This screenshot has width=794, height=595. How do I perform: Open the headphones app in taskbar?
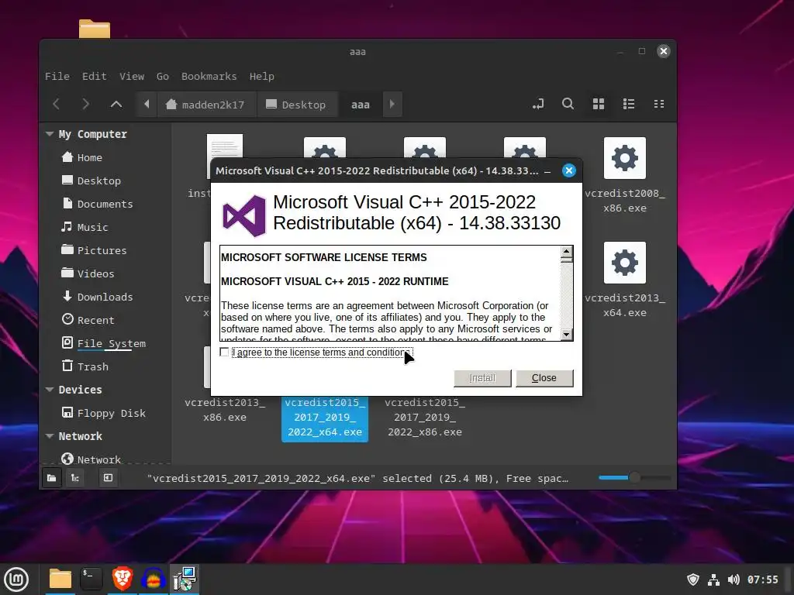click(x=154, y=580)
